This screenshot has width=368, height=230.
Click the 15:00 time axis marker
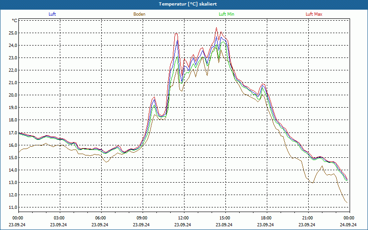(x=224, y=218)
